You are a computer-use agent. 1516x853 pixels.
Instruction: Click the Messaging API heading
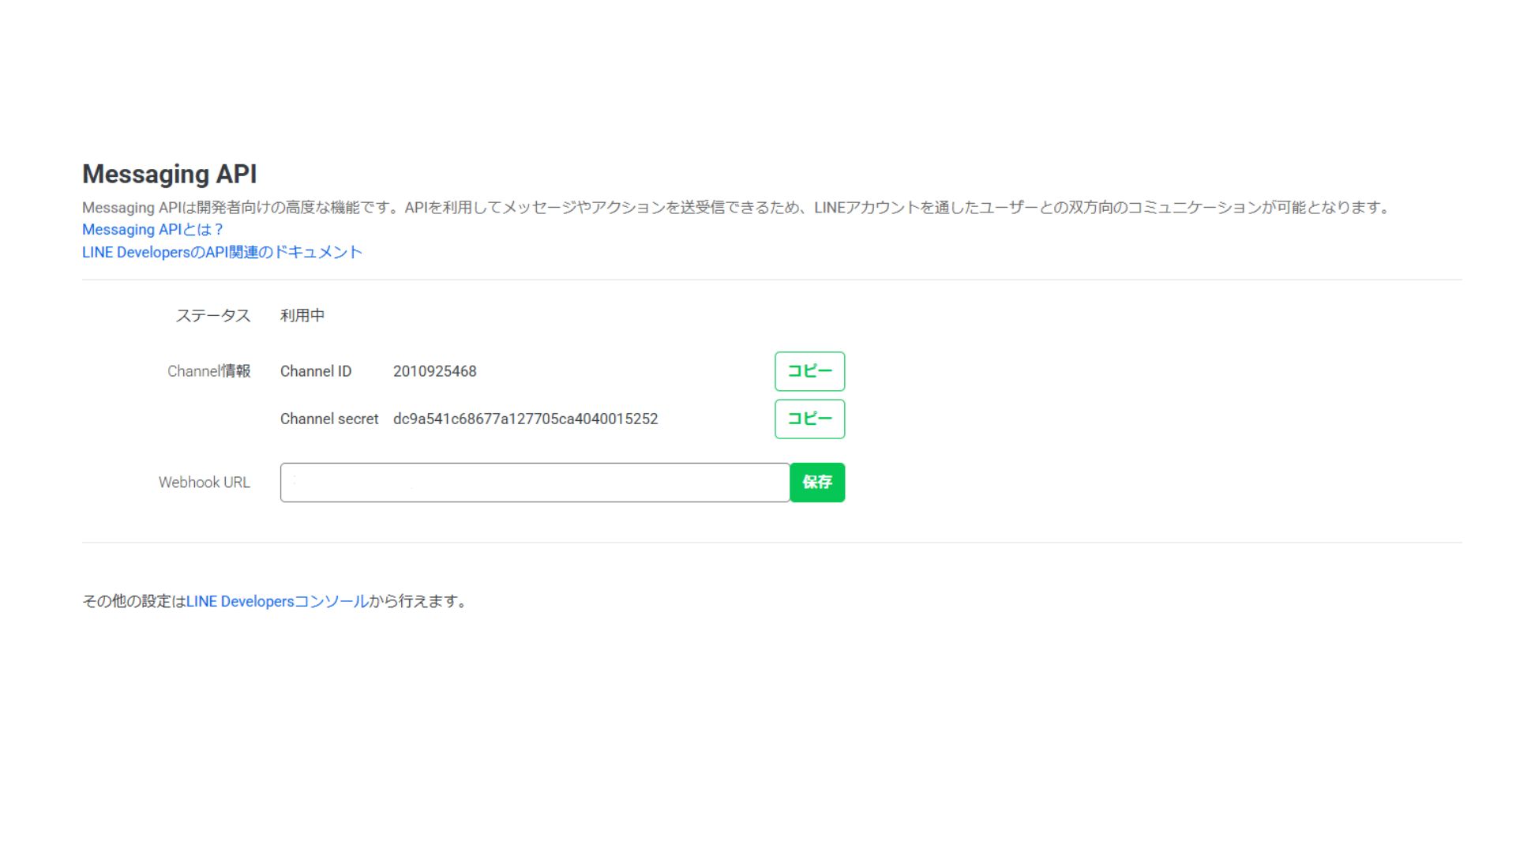click(x=170, y=174)
